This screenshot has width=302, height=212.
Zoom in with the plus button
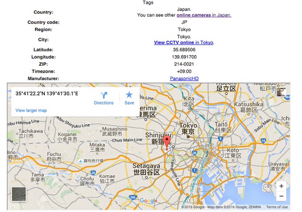[281, 186]
